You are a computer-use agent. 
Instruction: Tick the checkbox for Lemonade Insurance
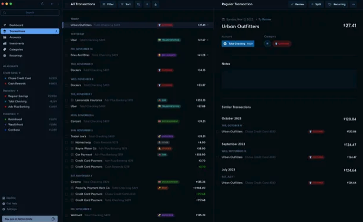[67, 100]
